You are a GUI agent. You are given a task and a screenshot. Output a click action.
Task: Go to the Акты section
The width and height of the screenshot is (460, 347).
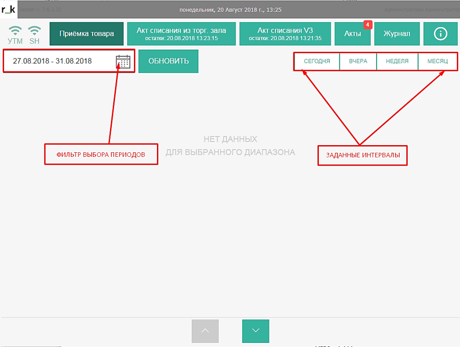[352, 34]
